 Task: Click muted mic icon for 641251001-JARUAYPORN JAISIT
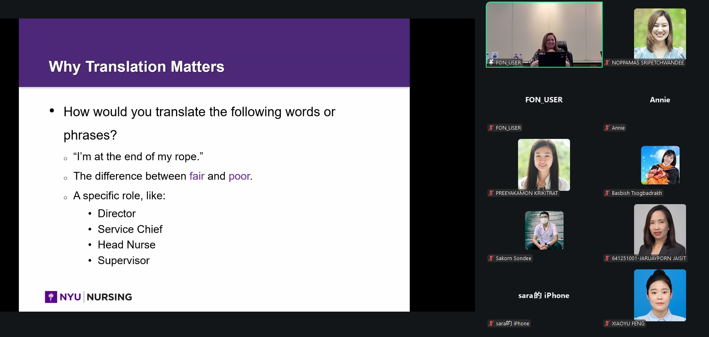point(607,258)
